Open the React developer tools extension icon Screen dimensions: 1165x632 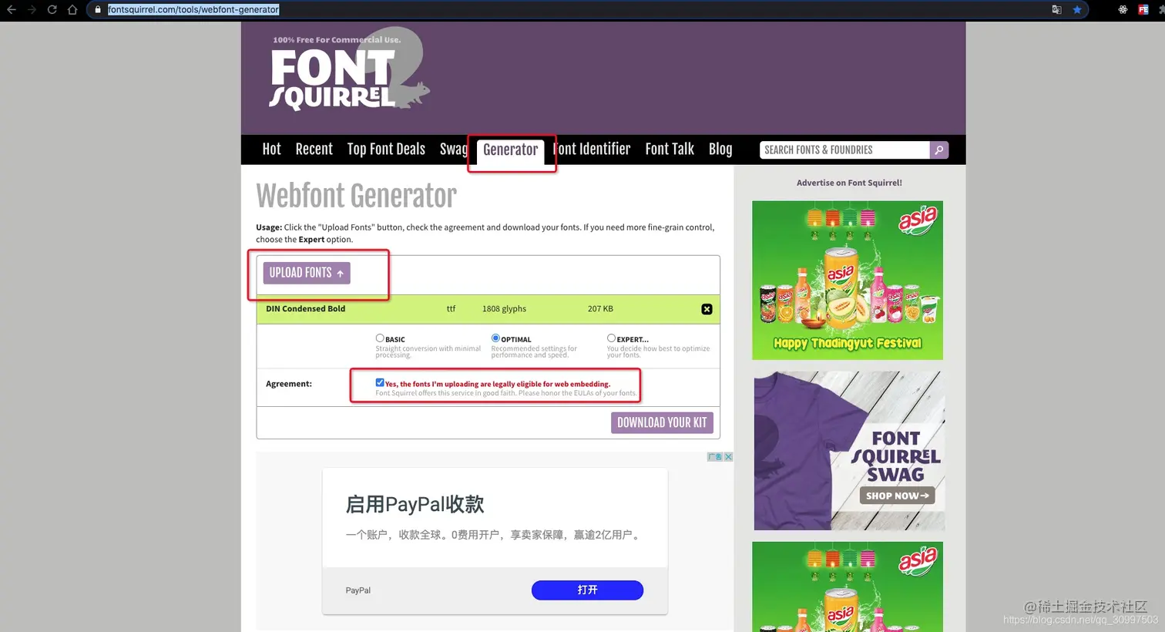[x=1123, y=10]
